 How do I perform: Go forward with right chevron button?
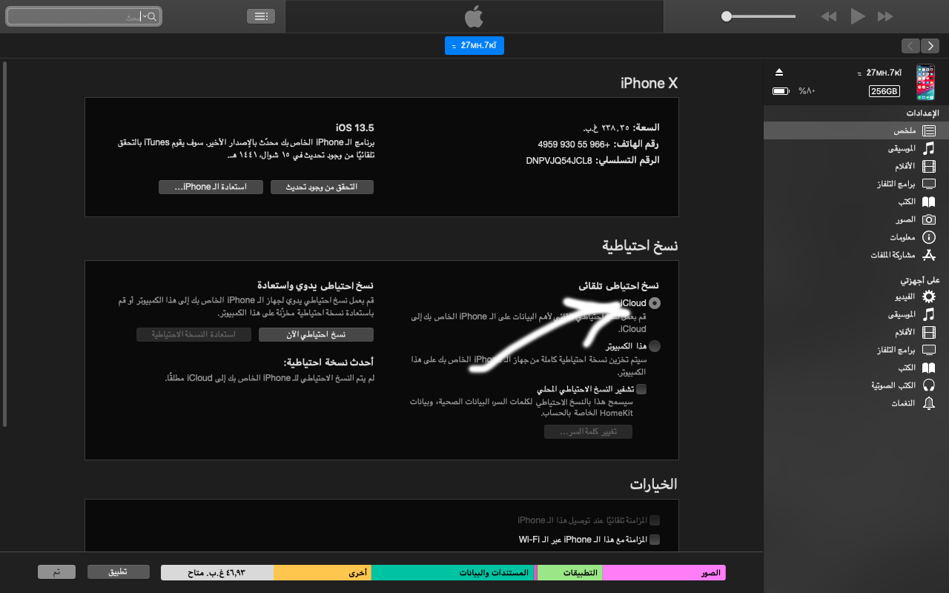930,46
